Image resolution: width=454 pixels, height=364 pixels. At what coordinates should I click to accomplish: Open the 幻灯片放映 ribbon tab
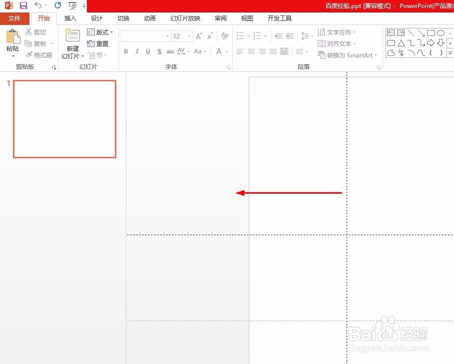[x=184, y=18]
